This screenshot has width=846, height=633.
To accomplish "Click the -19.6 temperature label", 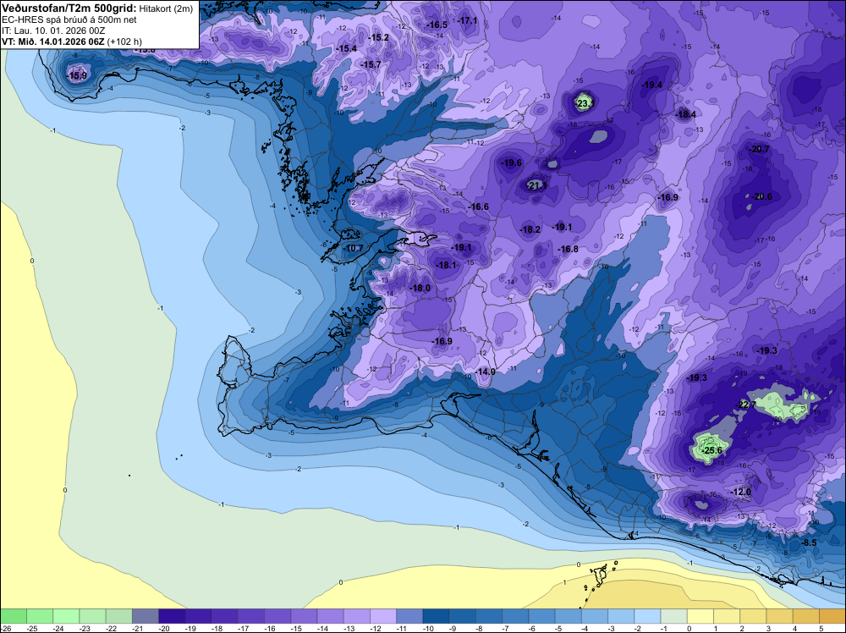I will (x=512, y=162).
